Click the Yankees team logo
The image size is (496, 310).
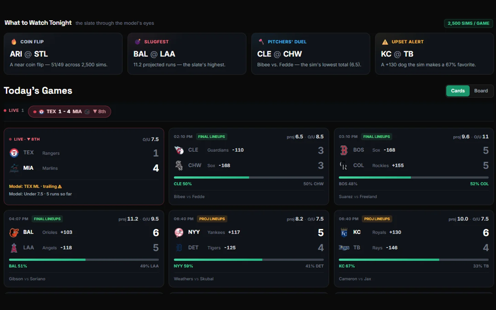(179, 232)
